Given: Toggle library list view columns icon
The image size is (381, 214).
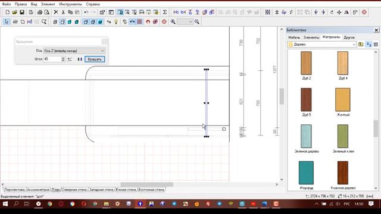Looking at the screenshot, I should [376, 45].
